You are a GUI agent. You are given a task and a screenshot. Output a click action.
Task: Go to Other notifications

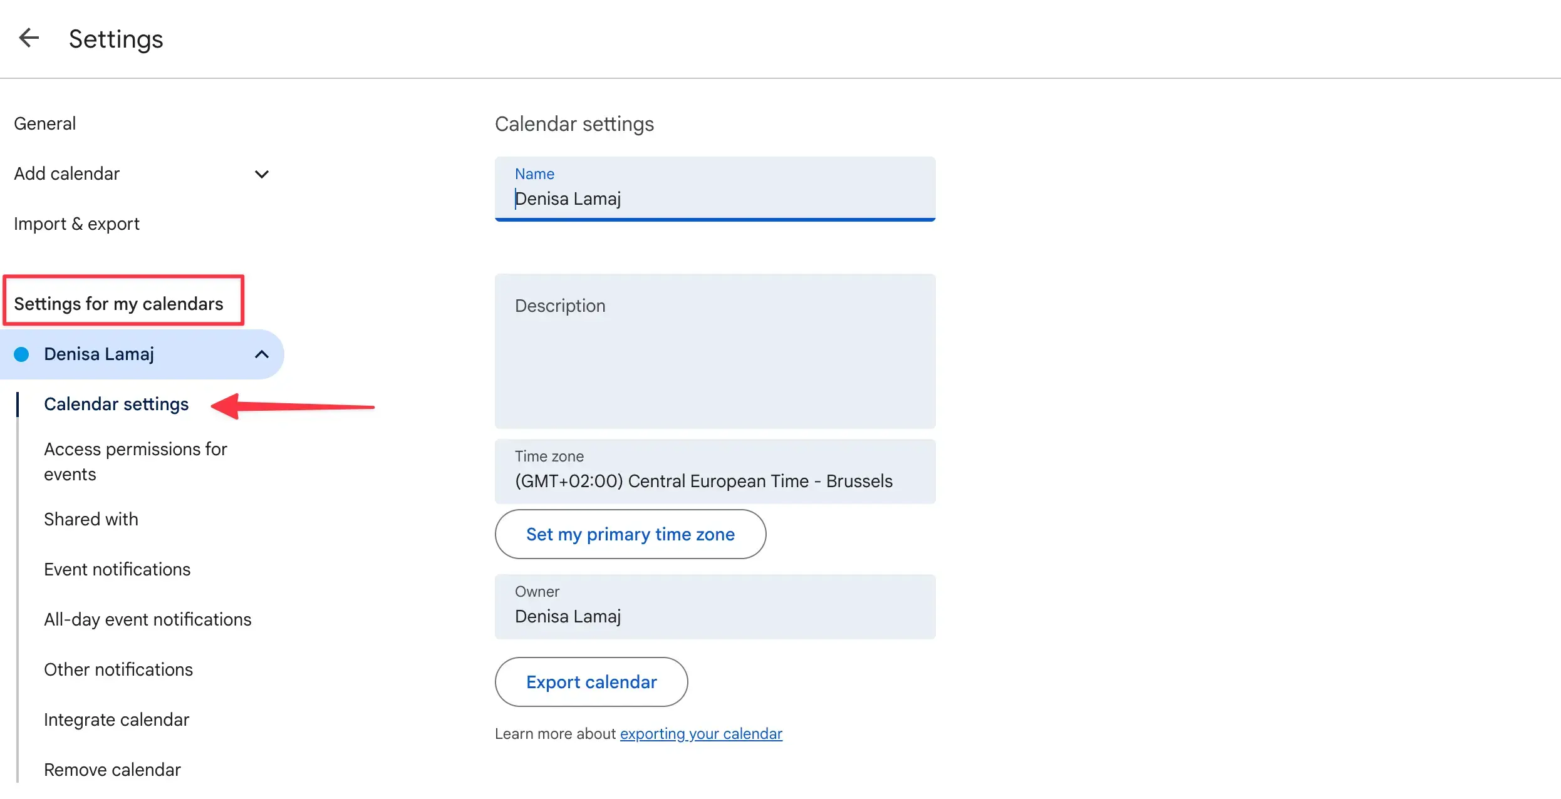[x=118, y=669]
